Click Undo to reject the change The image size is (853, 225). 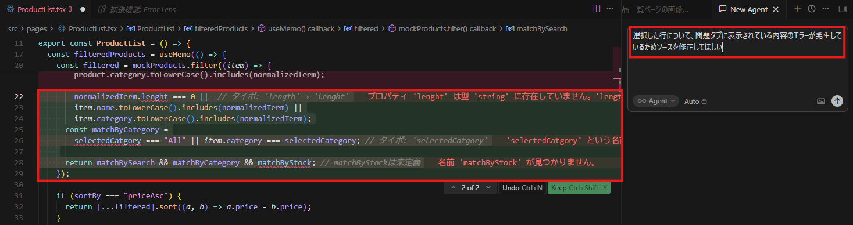click(522, 188)
